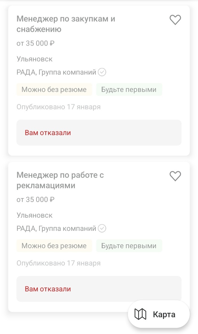Tap "Можно без резюме" tag on закупкам vacancy
The height and width of the screenshot is (334, 198).
(x=54, y=90)
